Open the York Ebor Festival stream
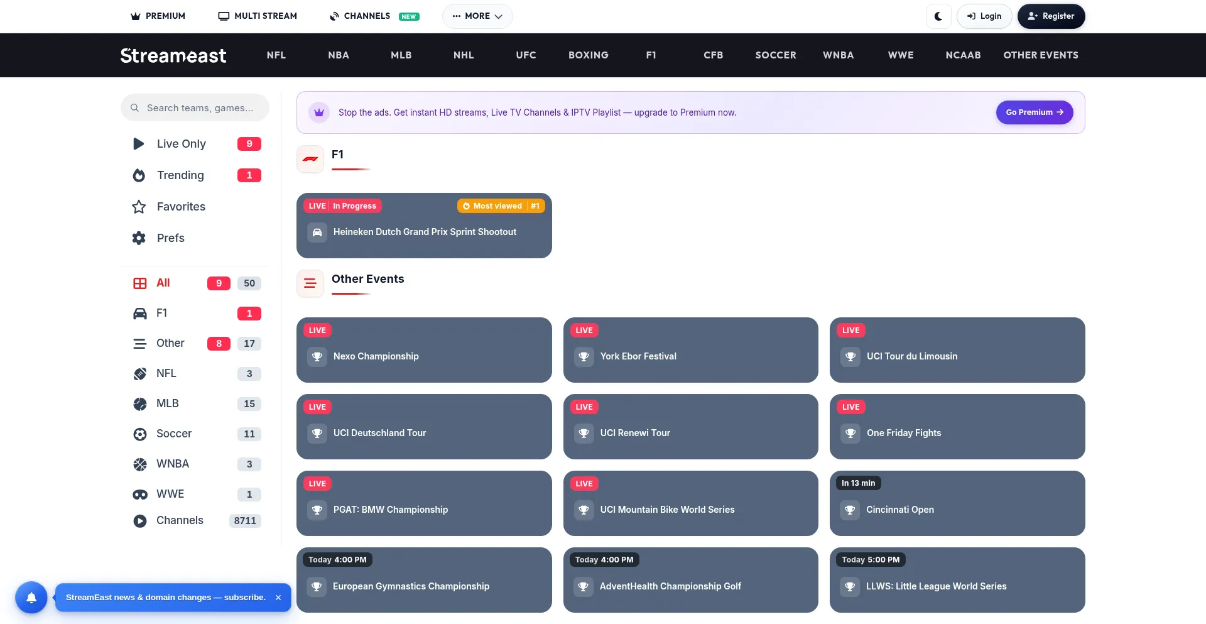Screen dimensions: 1206x624 691,350
